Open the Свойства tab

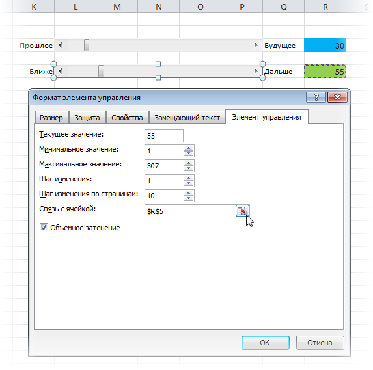(x=127, y=118)
